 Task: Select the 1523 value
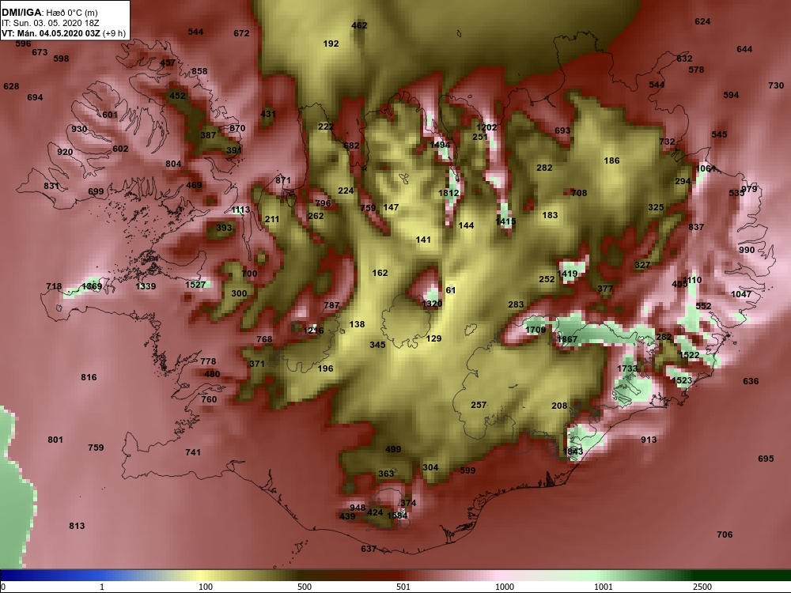[682, 380]
